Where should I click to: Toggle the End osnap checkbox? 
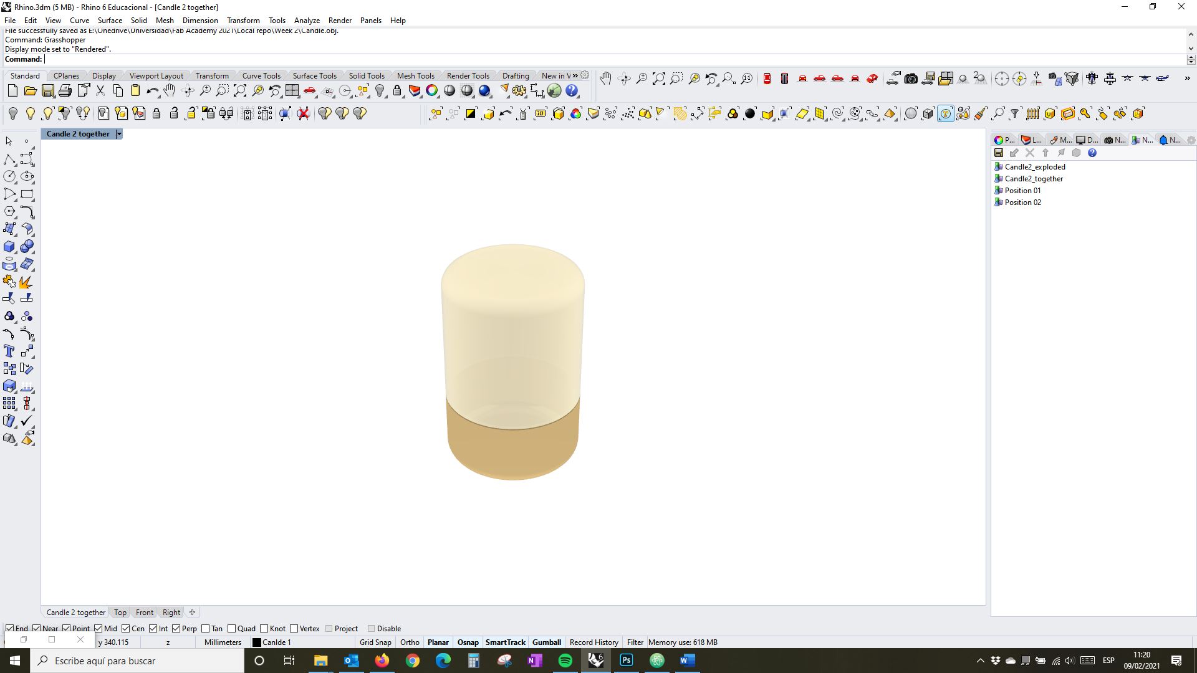9,628
